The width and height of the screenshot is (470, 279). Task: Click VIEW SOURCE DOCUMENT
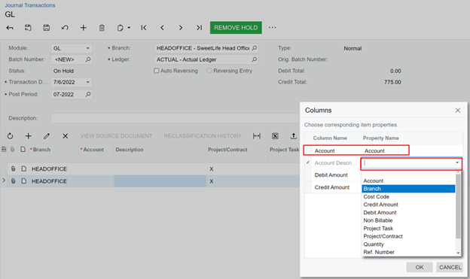(x=116, y=136)
